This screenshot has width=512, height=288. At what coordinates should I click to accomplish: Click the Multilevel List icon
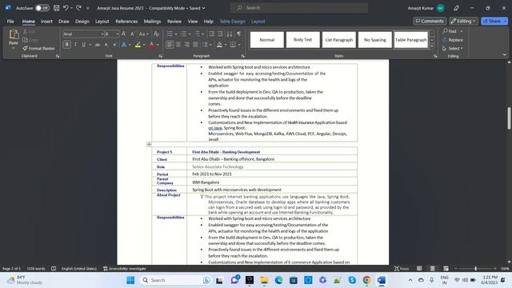198,34
